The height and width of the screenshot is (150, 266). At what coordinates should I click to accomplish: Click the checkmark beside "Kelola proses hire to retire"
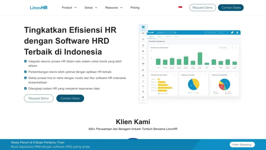point(25,78)
